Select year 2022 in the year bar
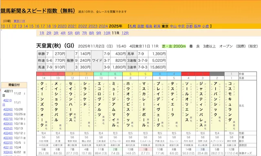The width and height of the screenshot is (261, 156). point(82,26)
